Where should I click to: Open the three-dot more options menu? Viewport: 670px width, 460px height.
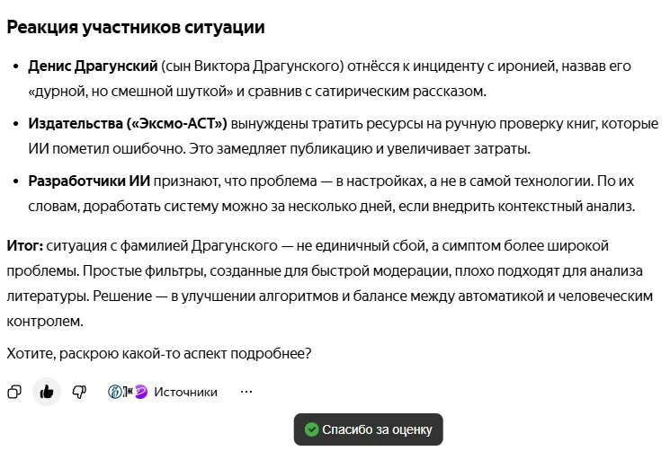point(246,392)
